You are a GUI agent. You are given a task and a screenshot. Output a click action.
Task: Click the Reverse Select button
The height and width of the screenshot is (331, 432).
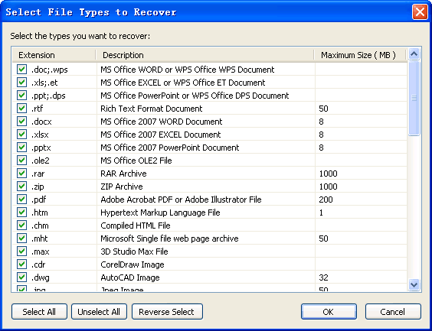click(167, 312)
